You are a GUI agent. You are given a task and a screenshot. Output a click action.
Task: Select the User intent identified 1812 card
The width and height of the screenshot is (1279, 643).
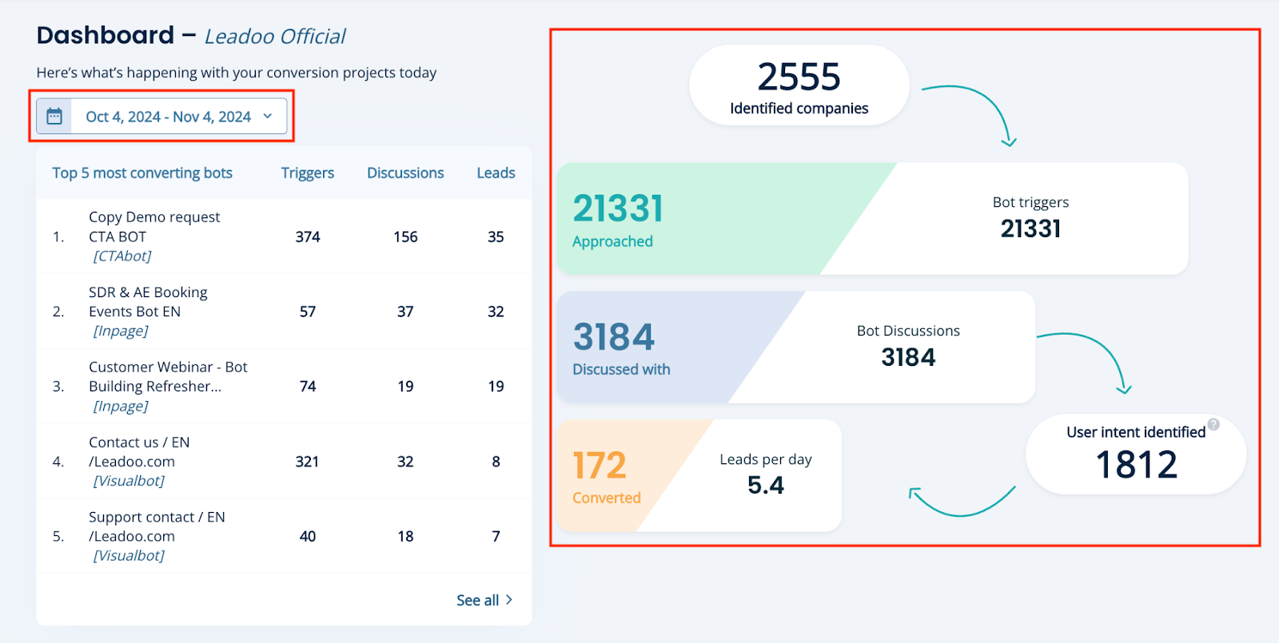click(1136, 454)
